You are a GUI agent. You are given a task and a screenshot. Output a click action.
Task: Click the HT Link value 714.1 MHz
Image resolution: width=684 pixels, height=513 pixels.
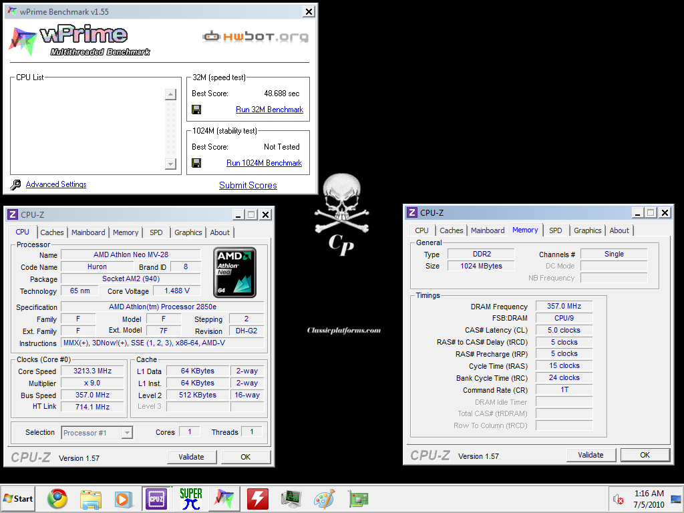click(92, 407)
